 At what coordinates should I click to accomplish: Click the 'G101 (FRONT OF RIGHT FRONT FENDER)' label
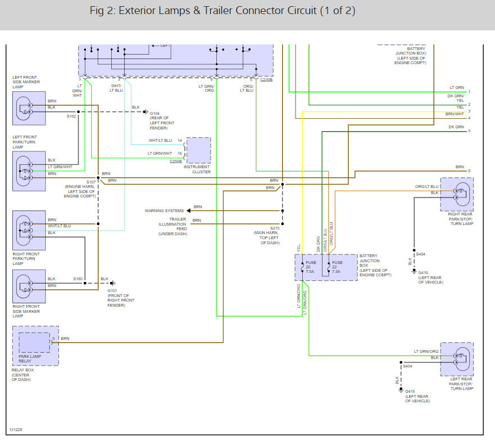click(121, 298)
